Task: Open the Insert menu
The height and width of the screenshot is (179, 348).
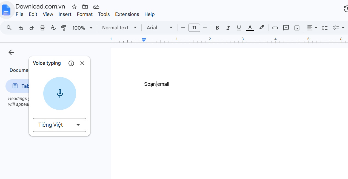Action: point(65,14)
